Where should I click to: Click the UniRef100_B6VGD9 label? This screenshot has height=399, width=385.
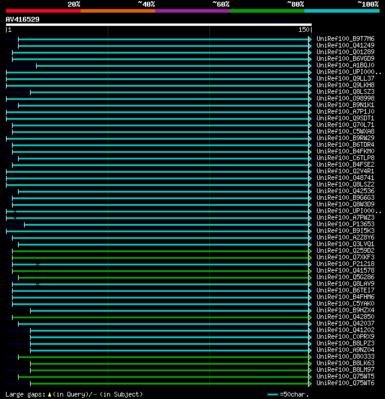pos(345,58)
